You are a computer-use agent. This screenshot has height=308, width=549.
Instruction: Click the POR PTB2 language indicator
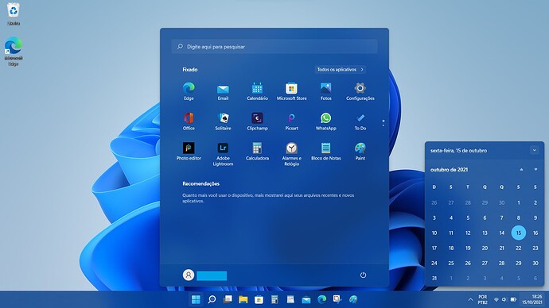(483, 299)
